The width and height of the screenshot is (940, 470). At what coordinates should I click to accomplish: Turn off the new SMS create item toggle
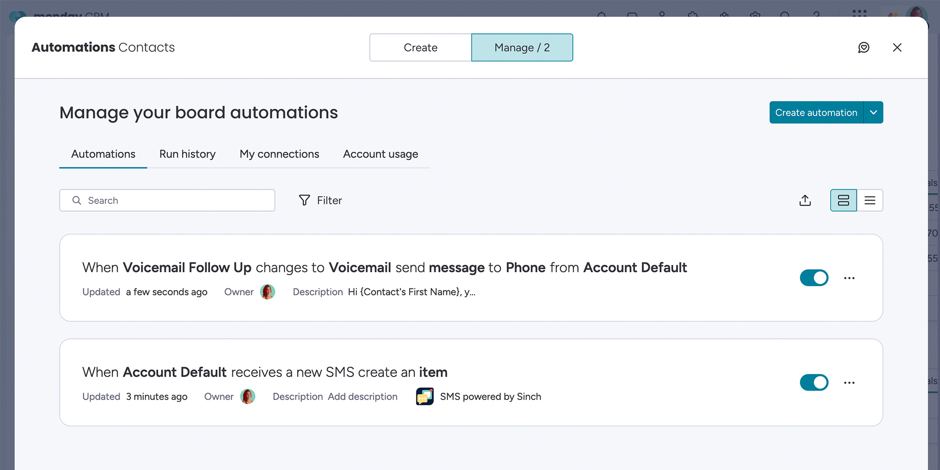pyautogui.click(x=814, y=383)
